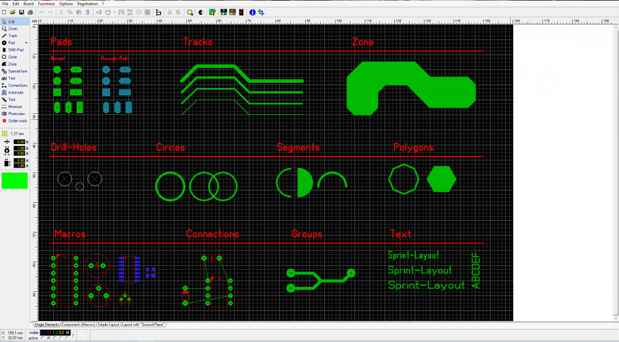
Task: Select the Autoroute tool
Action: click(x=15, y=93)
